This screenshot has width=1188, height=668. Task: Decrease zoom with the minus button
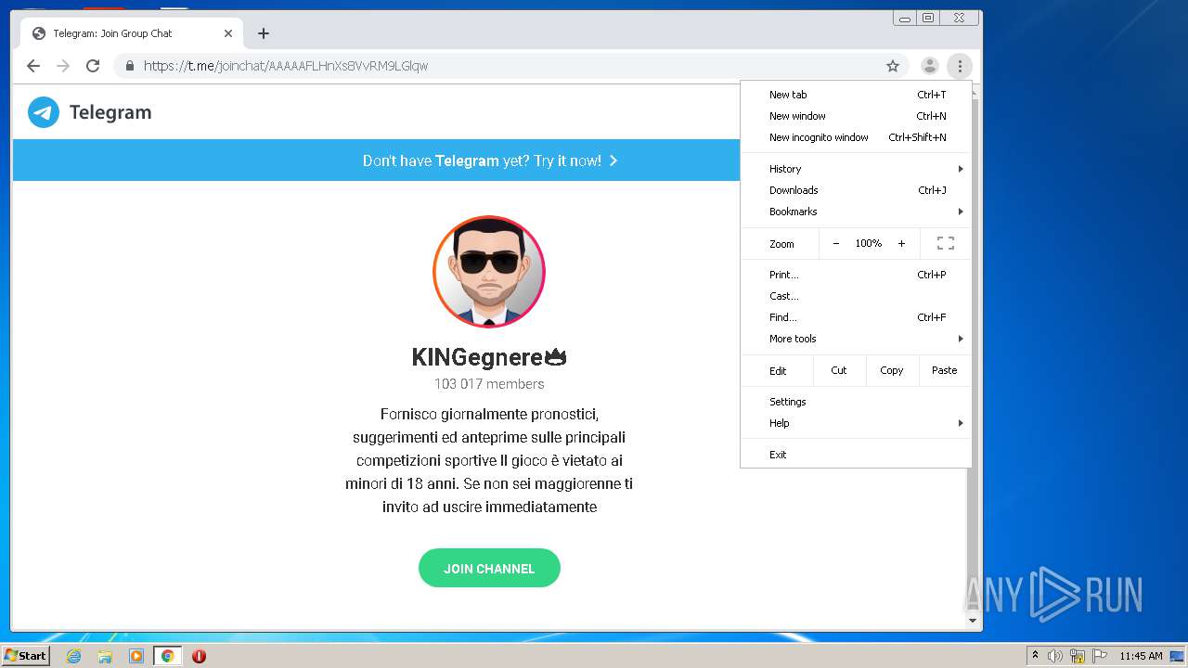pos(835,243)
